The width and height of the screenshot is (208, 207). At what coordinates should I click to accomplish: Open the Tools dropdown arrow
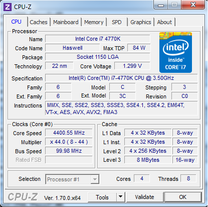pos(120,197)
